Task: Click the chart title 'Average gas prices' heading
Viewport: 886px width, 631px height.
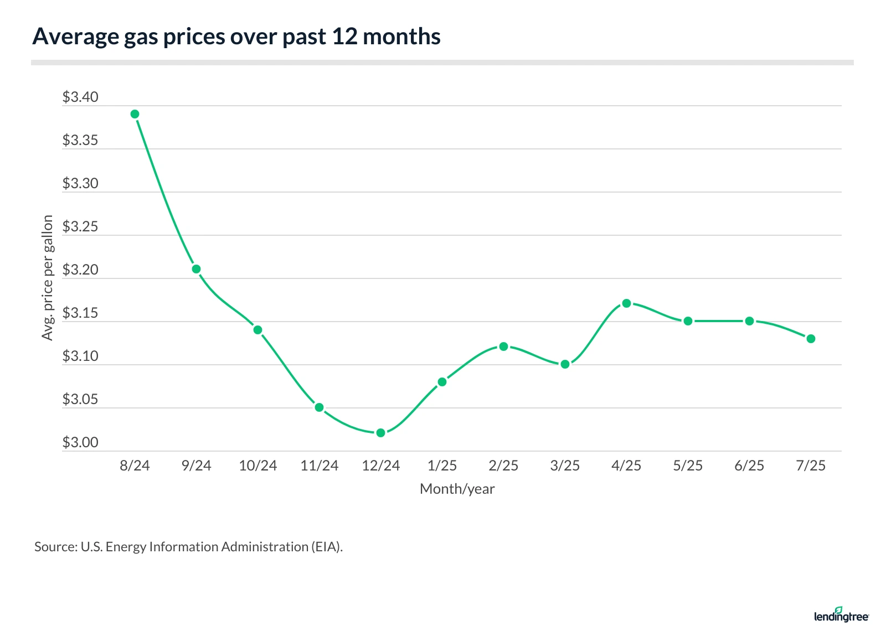Action: [x=236, y=37]
